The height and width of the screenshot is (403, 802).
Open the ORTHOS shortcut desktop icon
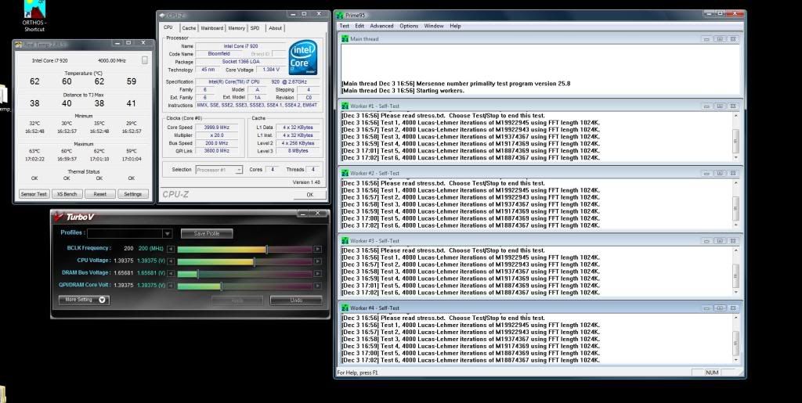click(34, 16)
